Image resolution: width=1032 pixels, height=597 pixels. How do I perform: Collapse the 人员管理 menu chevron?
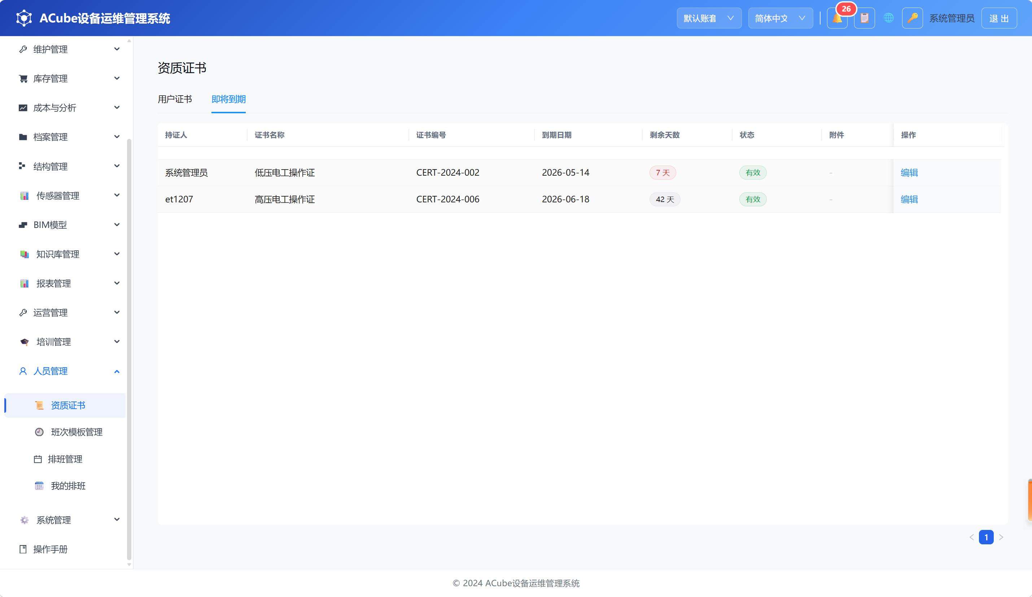click(x=117, y=372)
